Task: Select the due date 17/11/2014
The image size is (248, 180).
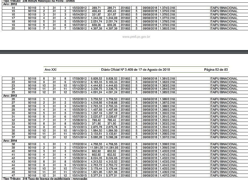Action: coord(79,168)
